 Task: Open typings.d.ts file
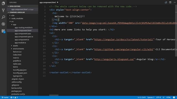tap(17, 76)
